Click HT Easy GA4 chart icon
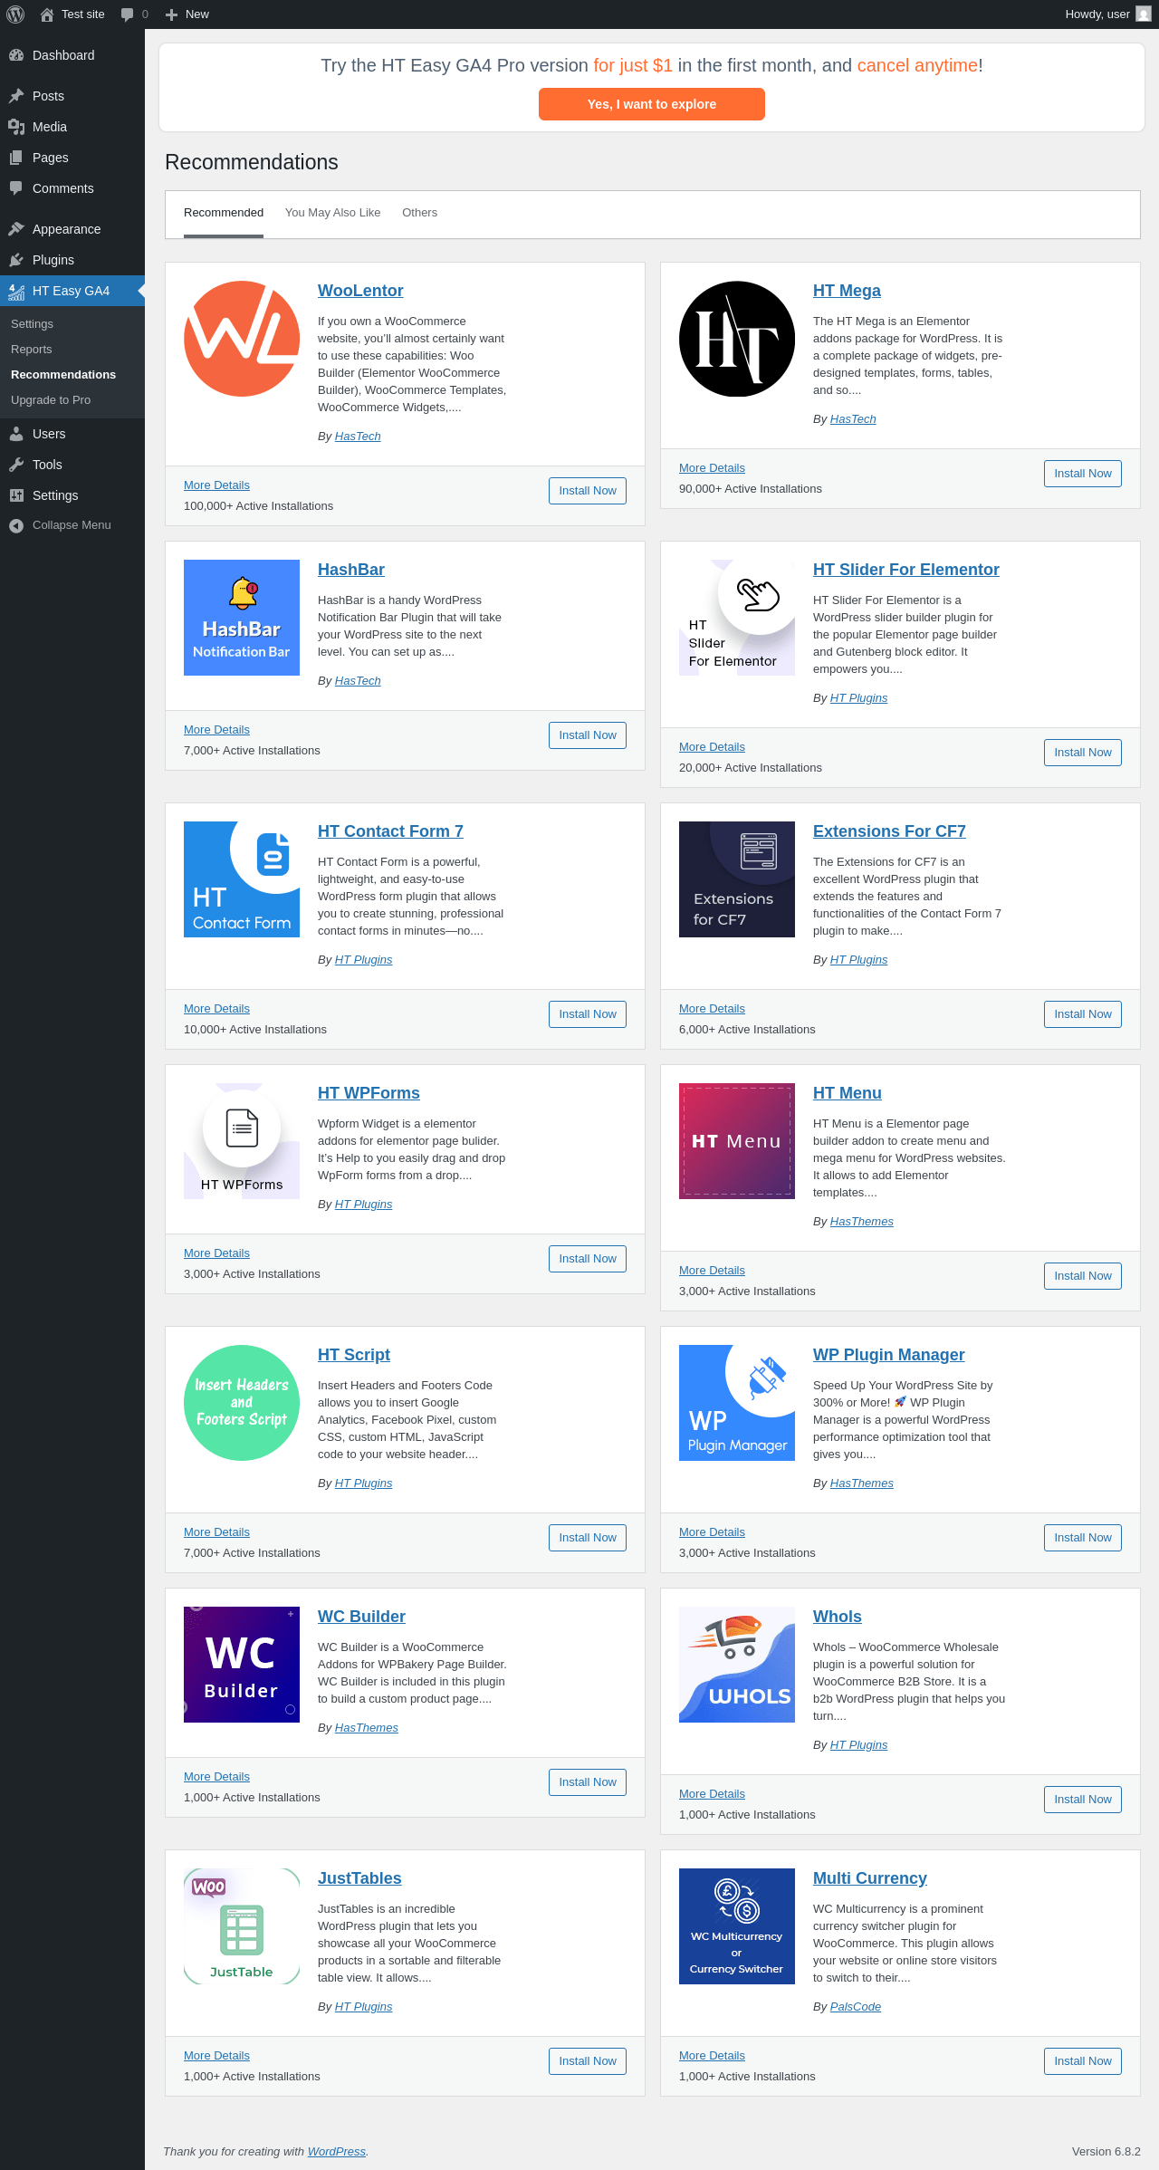This screenshot has height=2170, width=1159. click(x=16, y=291)
